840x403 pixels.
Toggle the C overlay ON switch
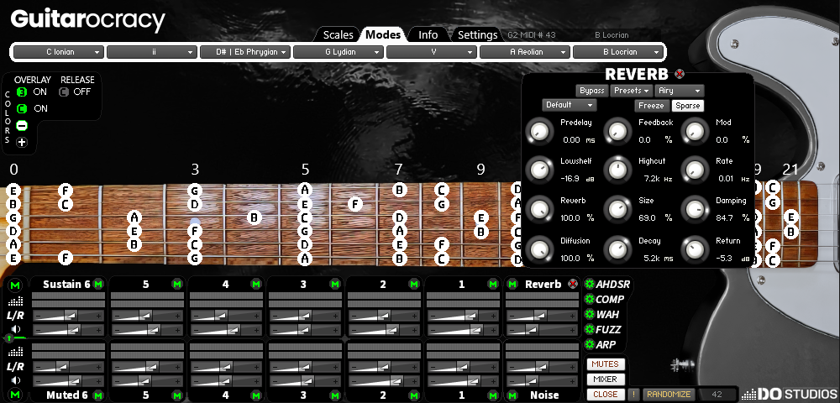22,108
